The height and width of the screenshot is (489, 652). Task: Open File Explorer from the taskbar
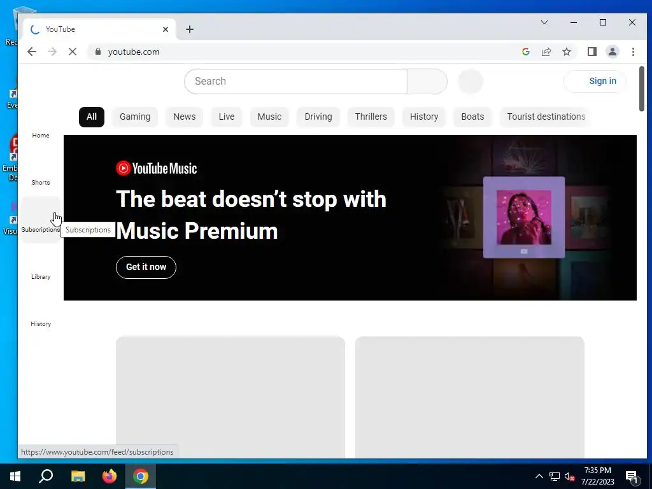[x=78, y=476]
